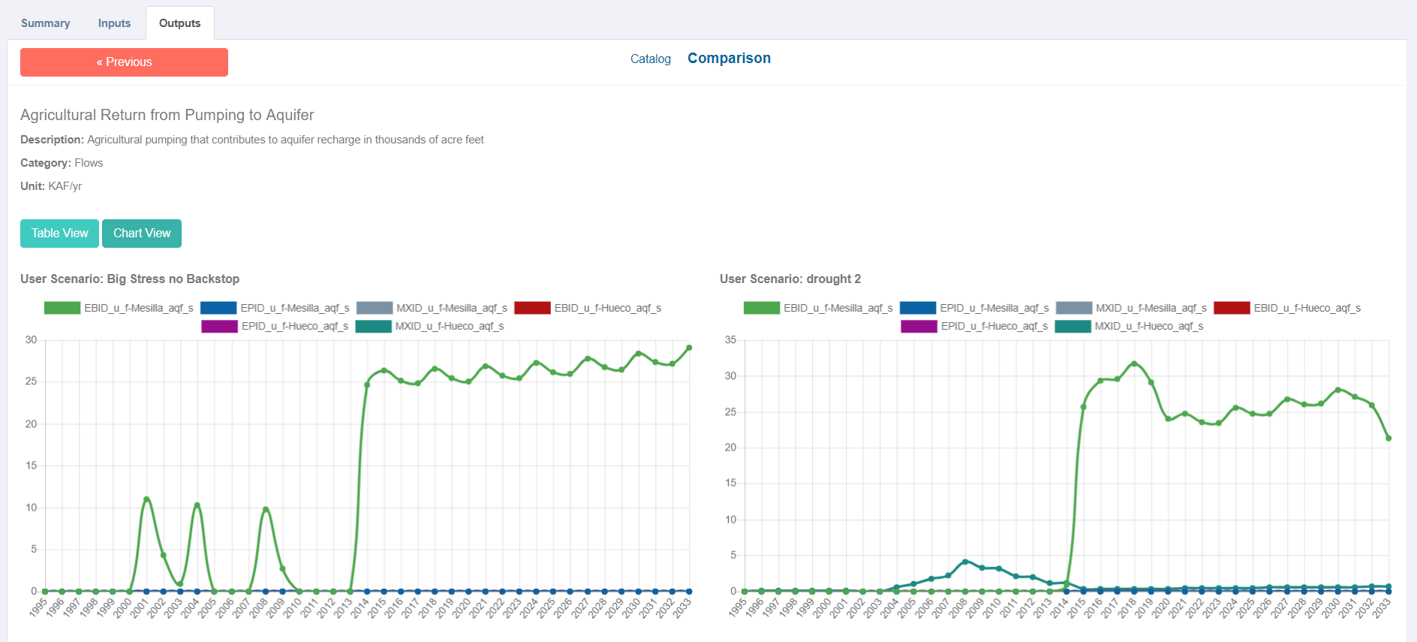Click the « Previous button
1417x642 pixels.
point(124,62)
